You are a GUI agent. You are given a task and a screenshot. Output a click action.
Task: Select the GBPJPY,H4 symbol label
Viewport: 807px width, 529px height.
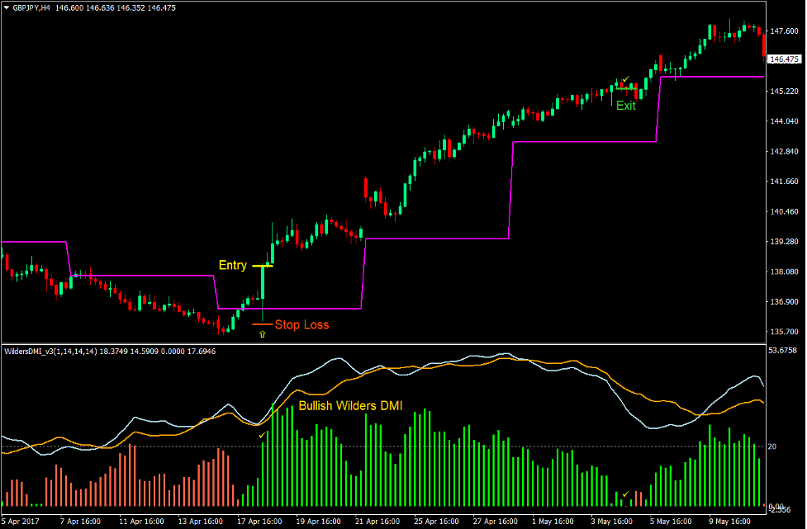click(33, 8)
